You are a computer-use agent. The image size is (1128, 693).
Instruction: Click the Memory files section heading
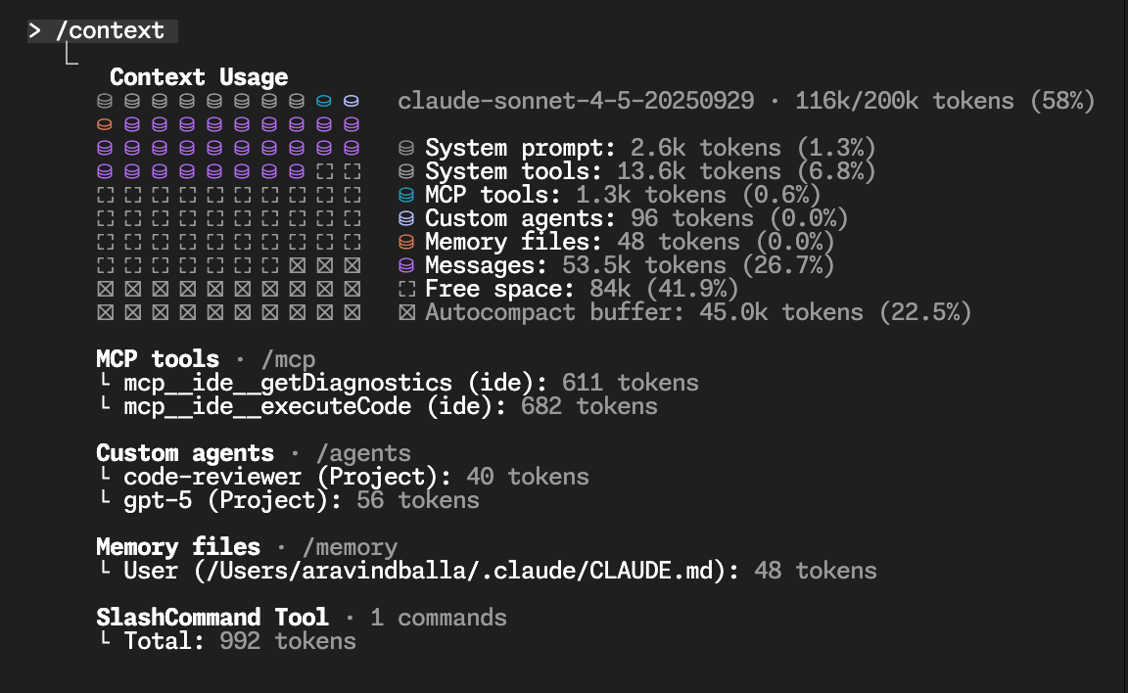pos(177,547)
